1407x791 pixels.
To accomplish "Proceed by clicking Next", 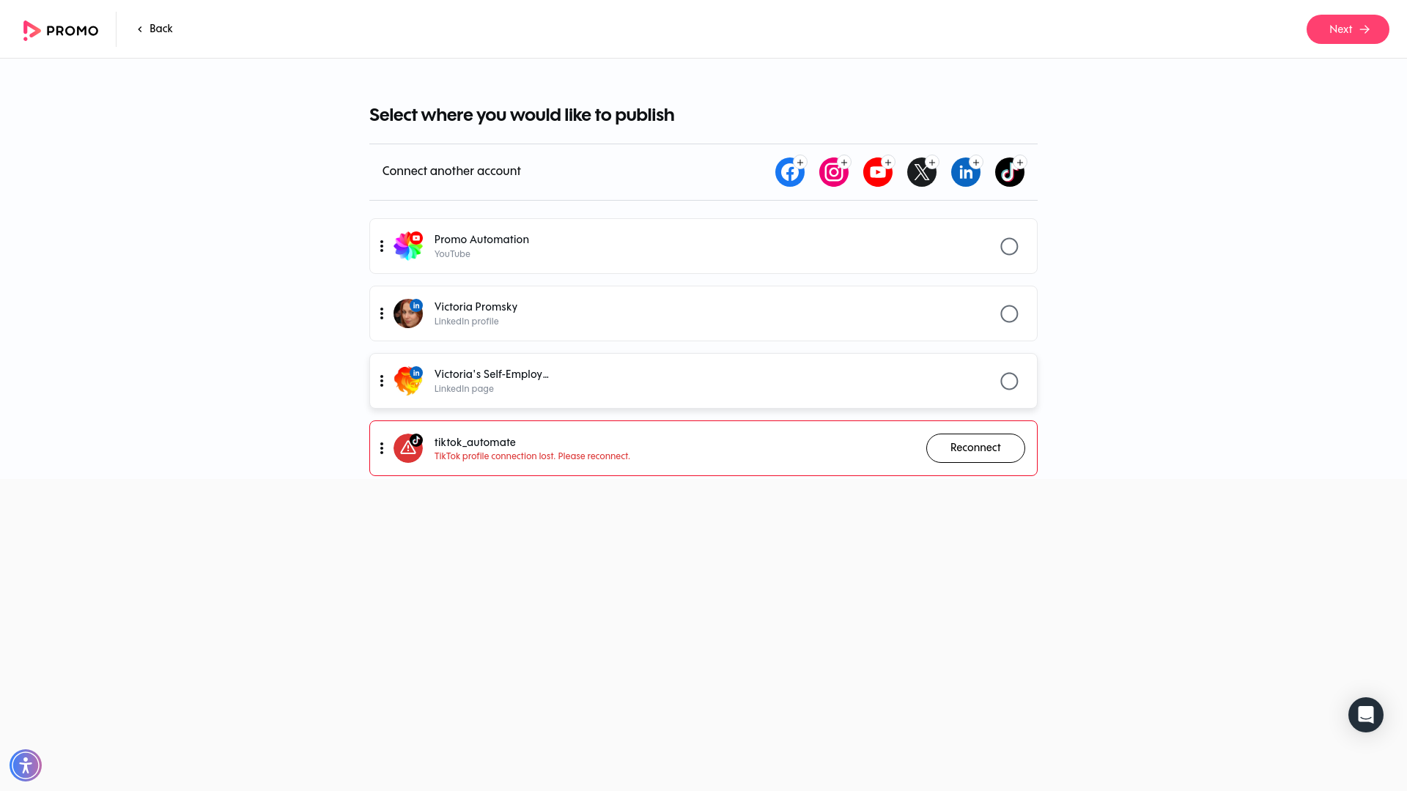I will (1348, 29).
